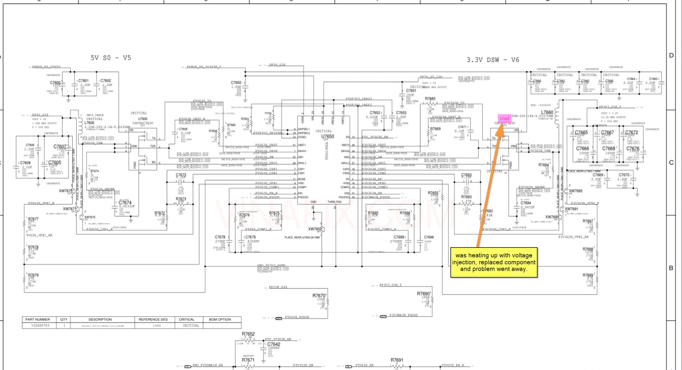The width and height of the screenshot is (682, 370).
Task: Select the U7600 MOSFET block
Action: (x=143, y=149)
